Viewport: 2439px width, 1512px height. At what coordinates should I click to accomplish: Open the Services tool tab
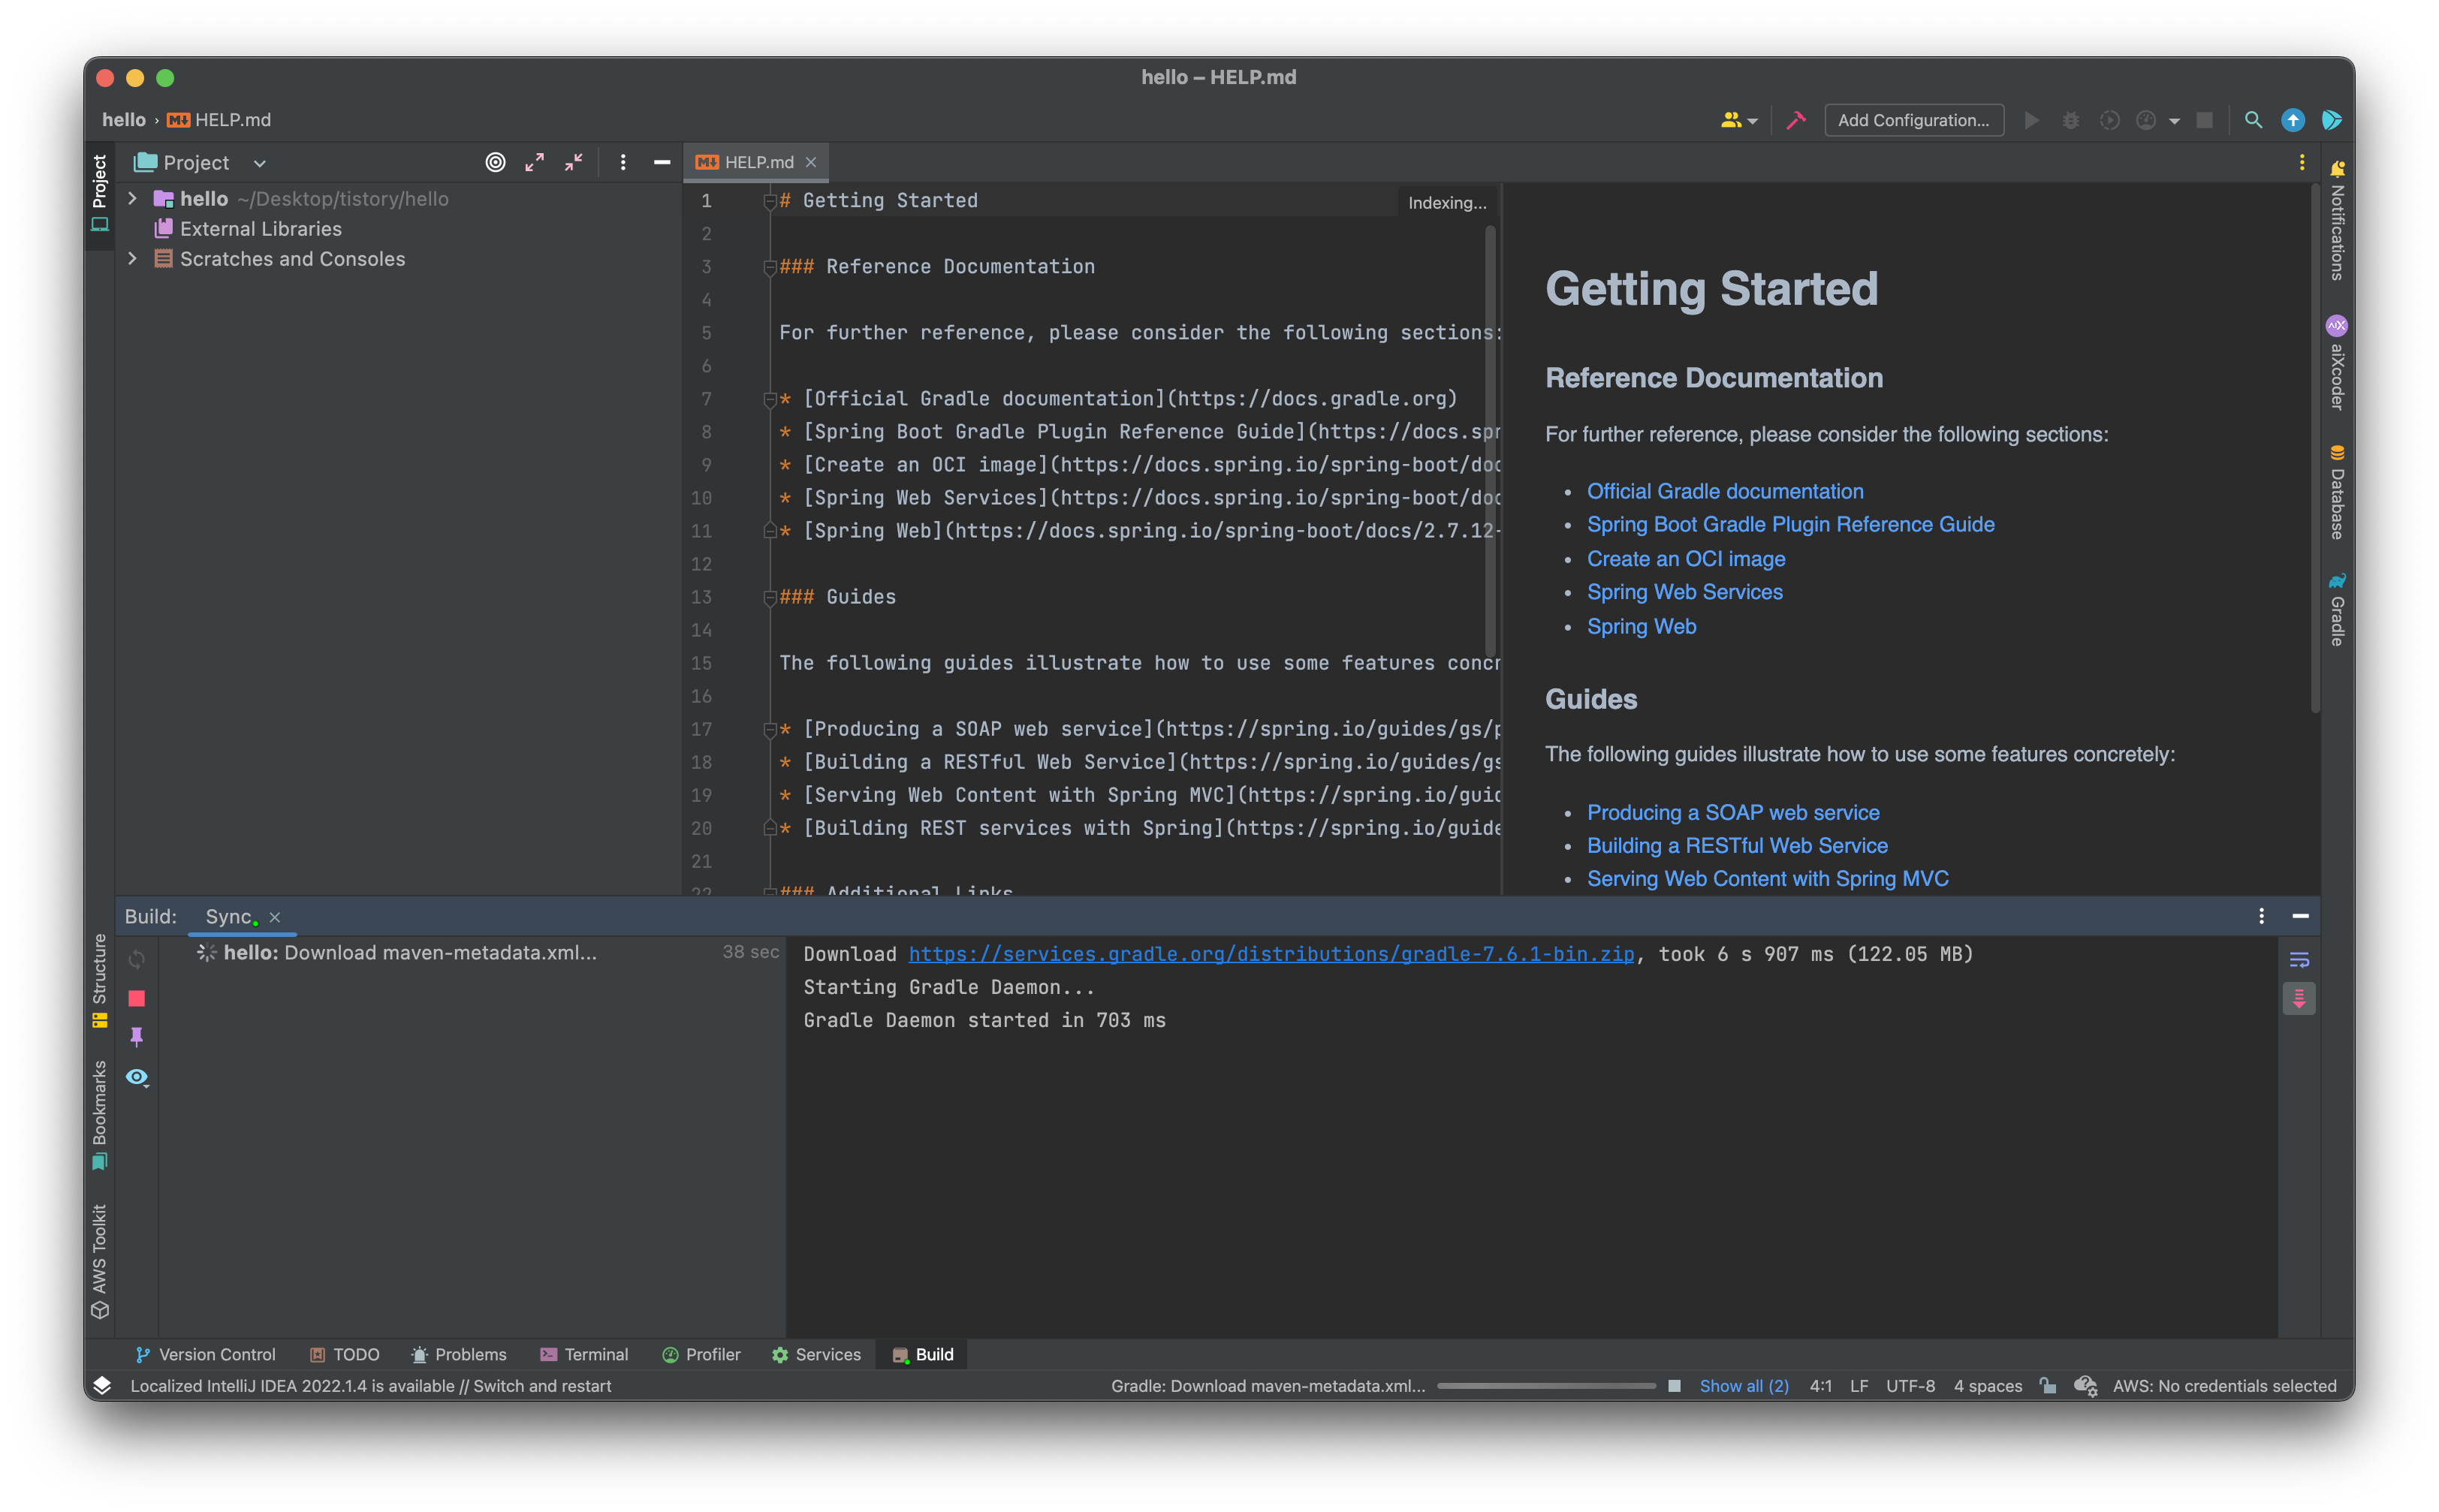point(816,1354)
